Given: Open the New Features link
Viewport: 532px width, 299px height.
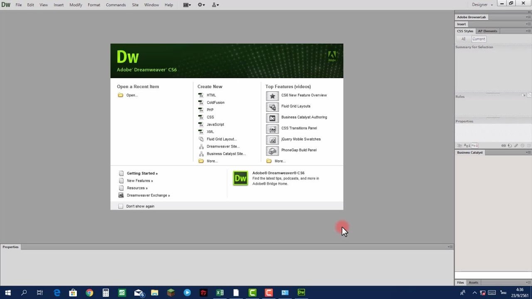Looking at the screenshot, I should click(x=140, y=181).
